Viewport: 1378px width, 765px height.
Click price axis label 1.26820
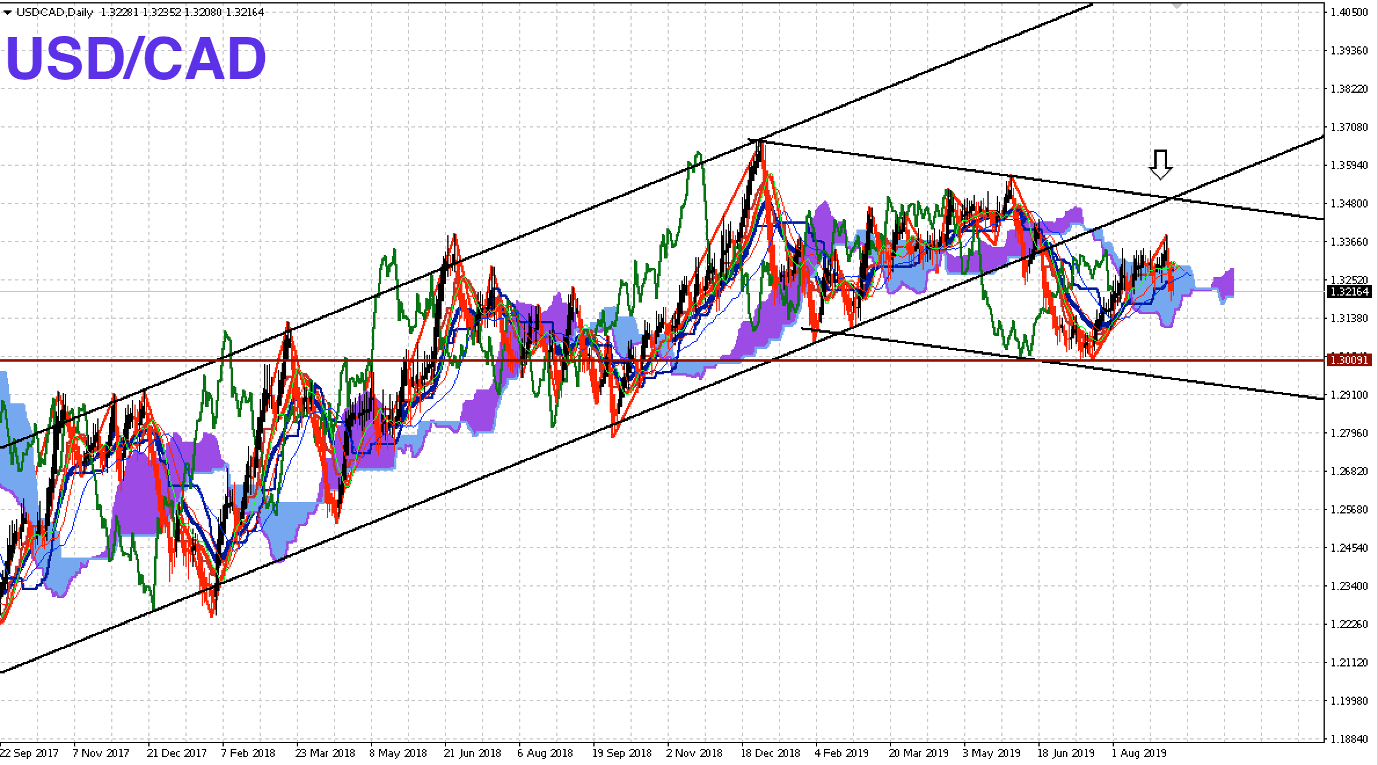click(1350, 471)
